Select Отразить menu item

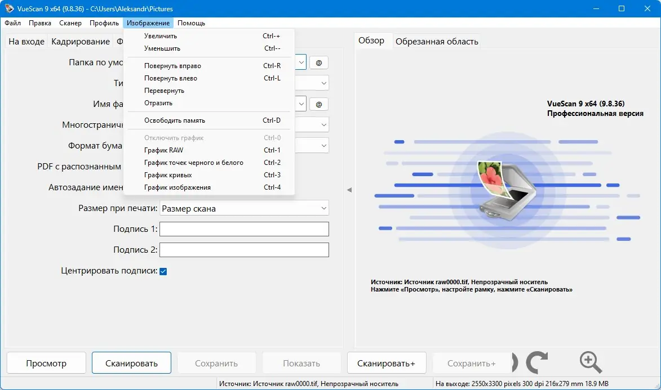[209, 103]
